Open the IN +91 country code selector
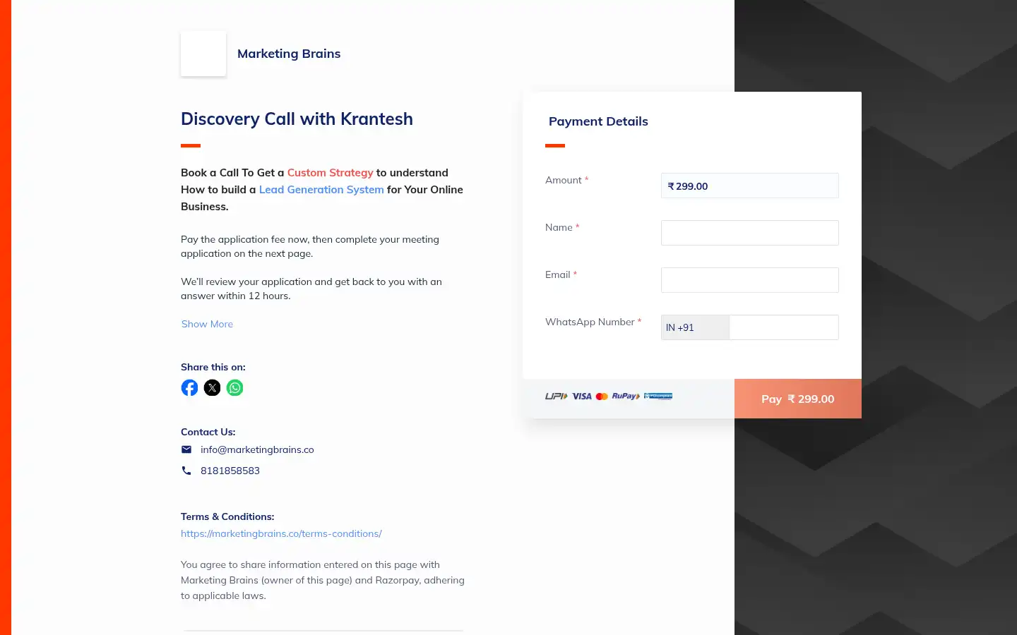The height and width of the screenshot is (635, 1017). 695,327
